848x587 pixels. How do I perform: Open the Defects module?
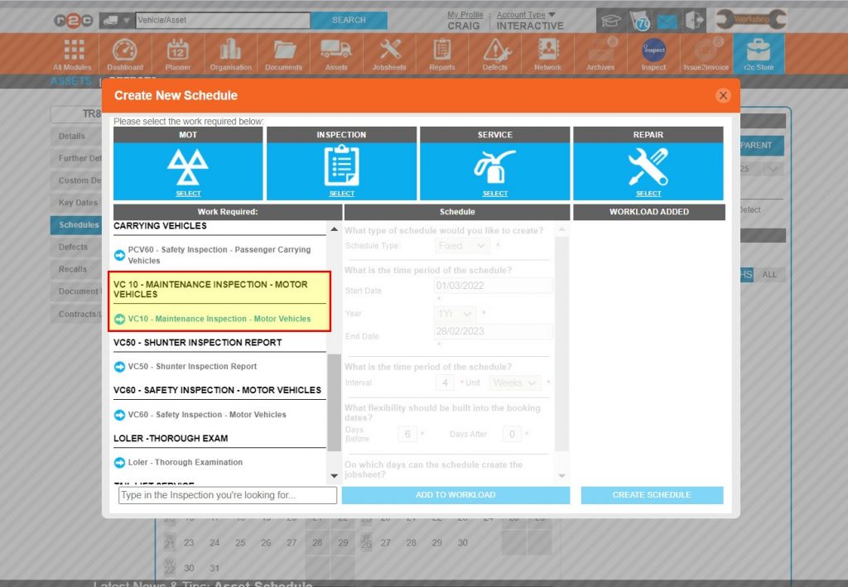494,52
